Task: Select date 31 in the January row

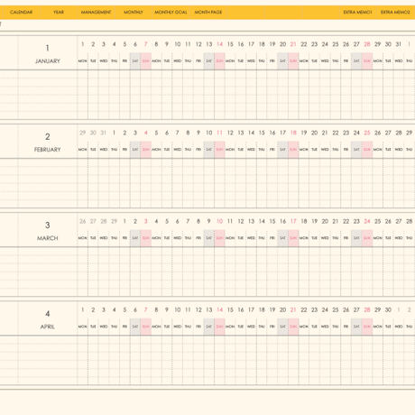Action: point(399,44)
